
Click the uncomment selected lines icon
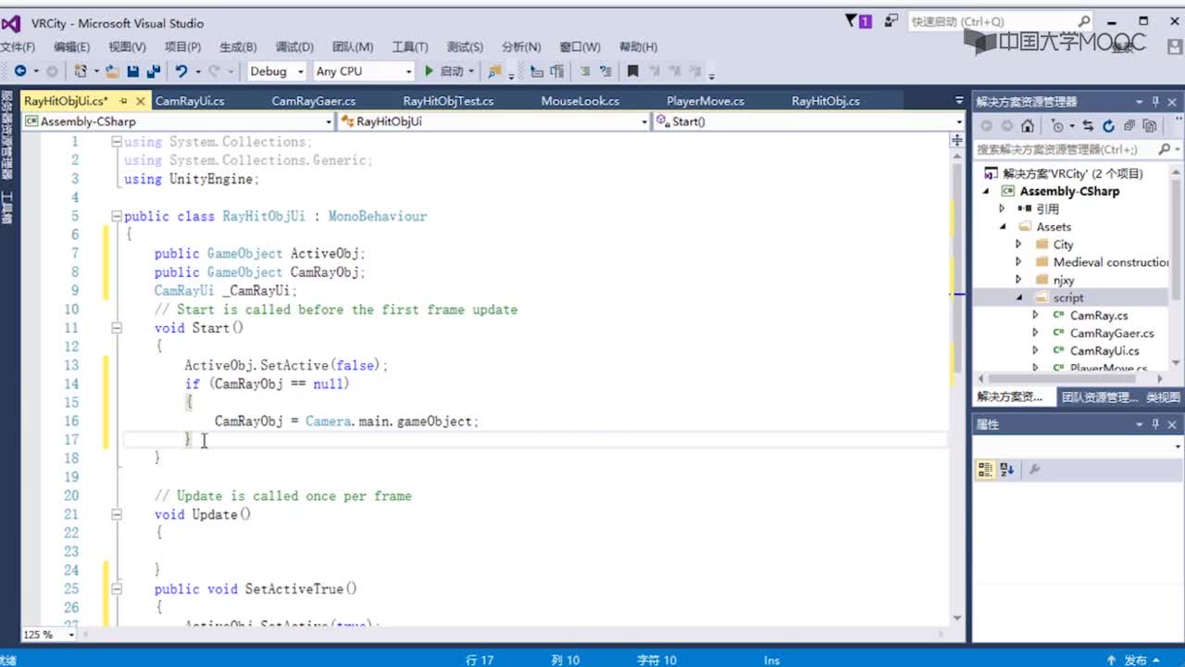coord(606,71)
